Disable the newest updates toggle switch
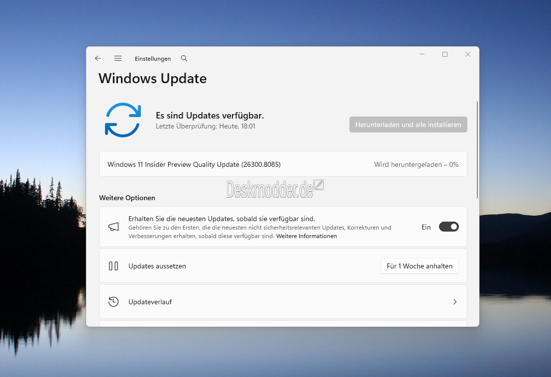 click(x=448, y=227)
